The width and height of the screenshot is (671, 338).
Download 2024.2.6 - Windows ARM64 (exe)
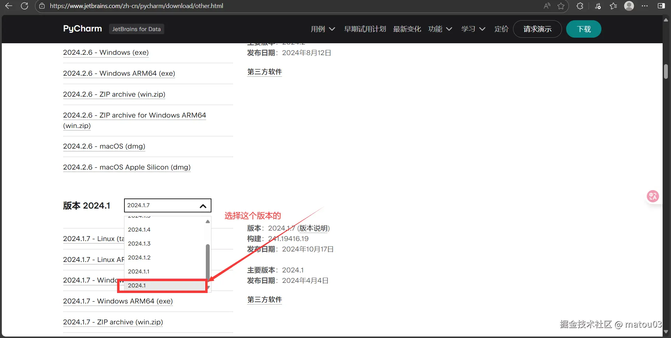pyautogui.click(x=119, y=73)
